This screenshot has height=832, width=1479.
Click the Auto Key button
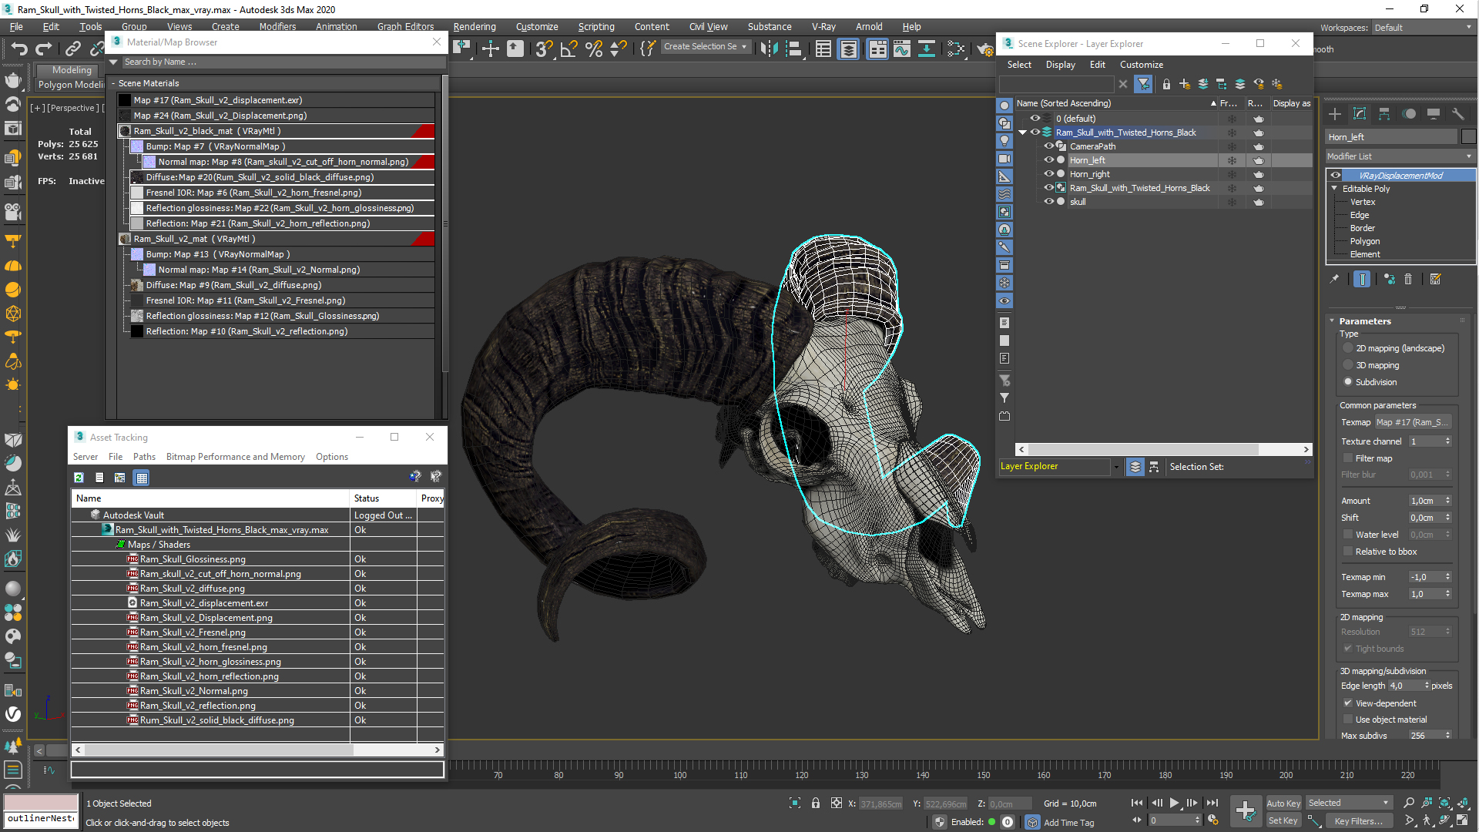pos(1283,803)
